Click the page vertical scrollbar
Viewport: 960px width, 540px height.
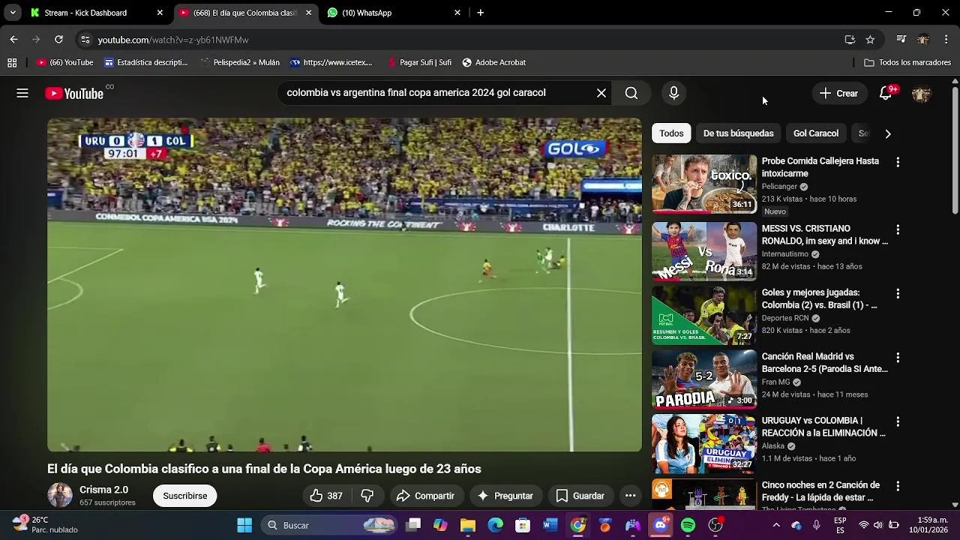pos(955,150)
